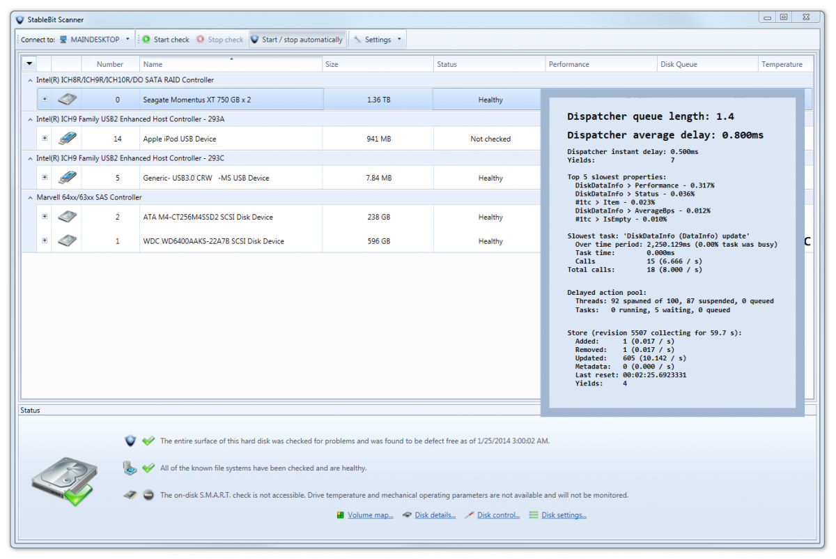Click the file system check status icon

[130, 468]
